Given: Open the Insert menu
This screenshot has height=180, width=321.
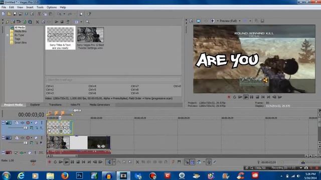Looking at the screenshot, I should pos(30,7).
